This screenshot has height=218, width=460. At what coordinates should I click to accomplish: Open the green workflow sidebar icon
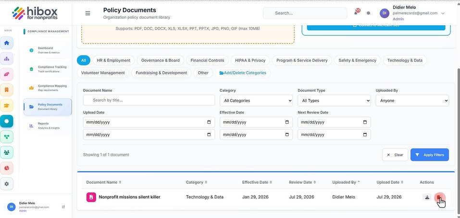[6, 137]
